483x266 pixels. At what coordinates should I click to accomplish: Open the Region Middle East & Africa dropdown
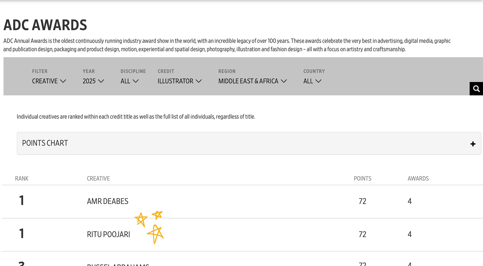(x=252, y=81)
